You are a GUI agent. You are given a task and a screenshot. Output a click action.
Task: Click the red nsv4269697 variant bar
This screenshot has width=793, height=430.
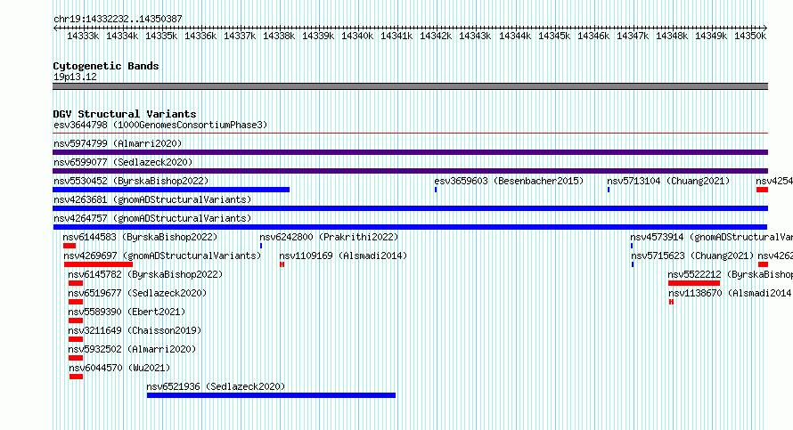[x=98, y=264]
